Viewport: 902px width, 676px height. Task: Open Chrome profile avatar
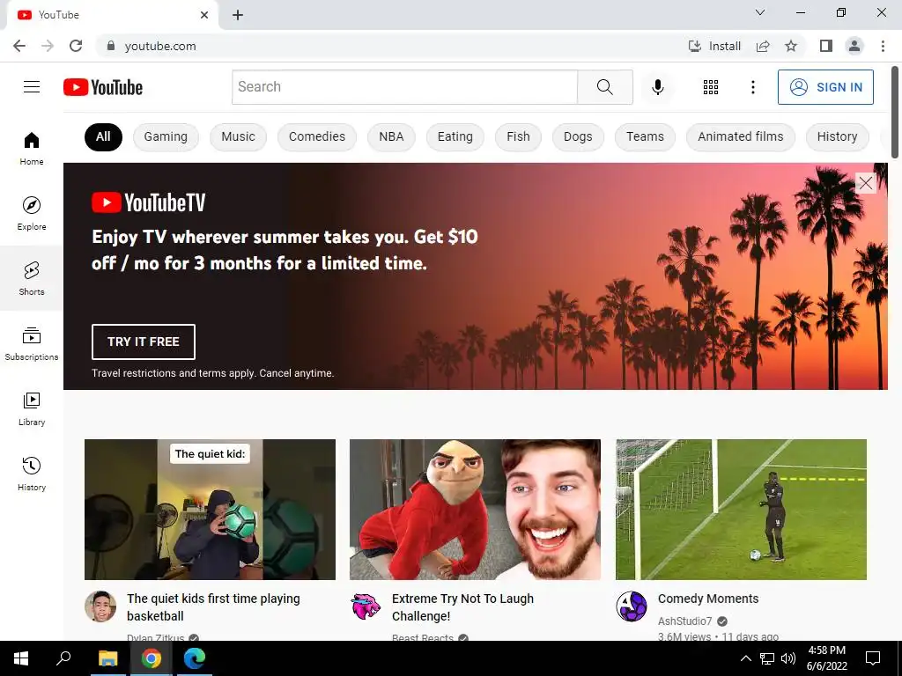(854, 46)
